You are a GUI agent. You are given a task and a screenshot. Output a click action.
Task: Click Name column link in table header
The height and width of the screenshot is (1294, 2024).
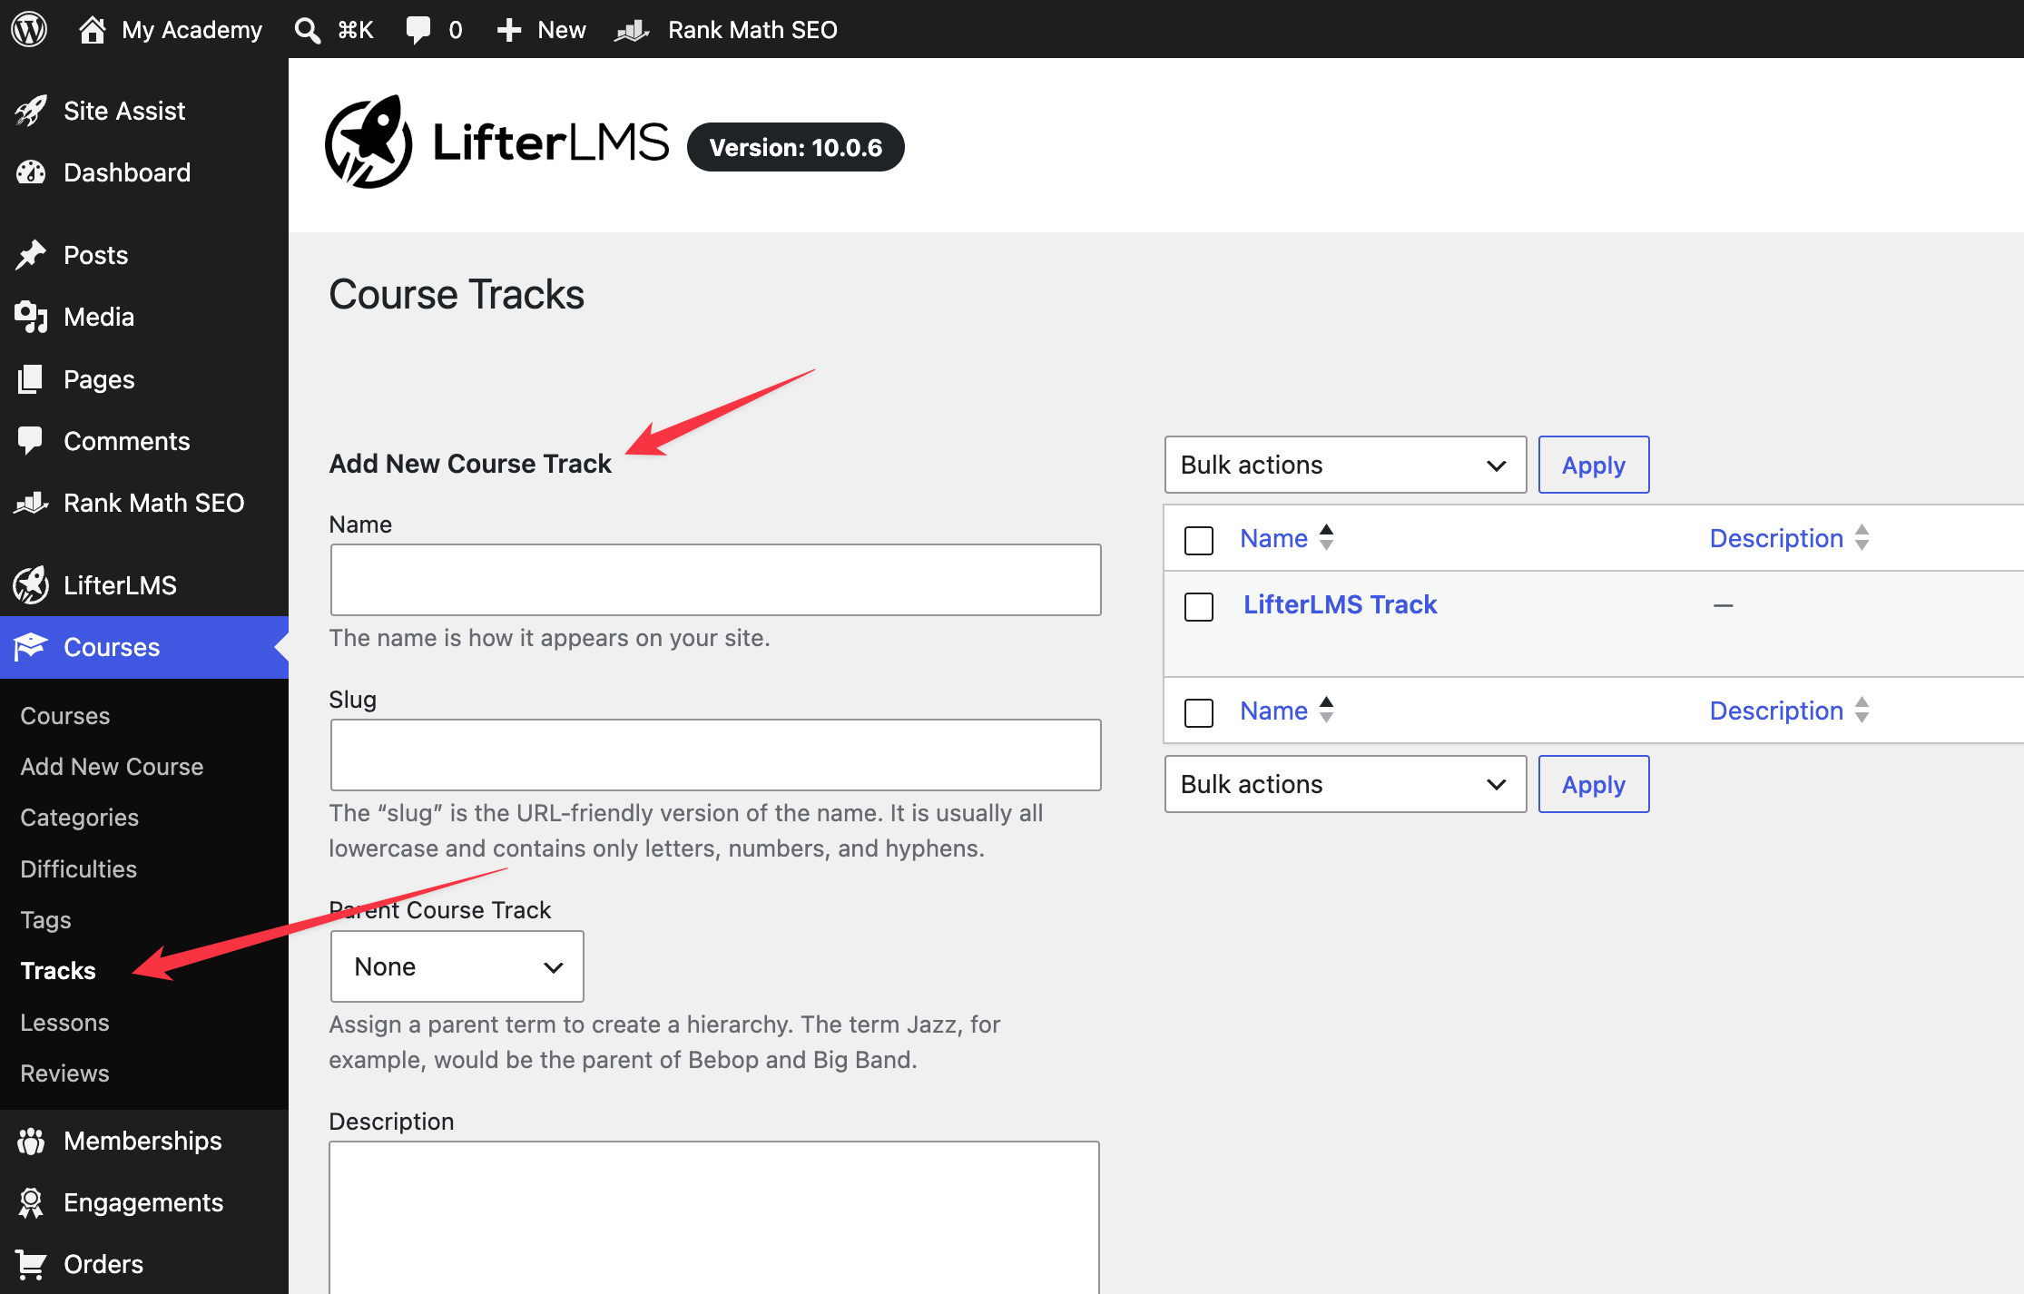pos(1273,538)
